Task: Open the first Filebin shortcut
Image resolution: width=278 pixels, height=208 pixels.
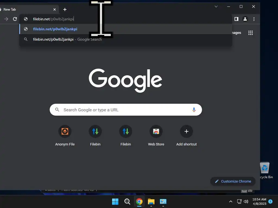Action: coord(95,136)
